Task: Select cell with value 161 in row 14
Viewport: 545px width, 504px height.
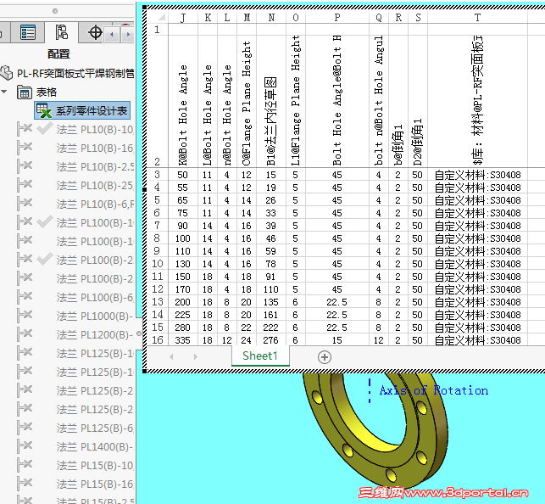Action: pyautogui.click(x=271, y=315)
